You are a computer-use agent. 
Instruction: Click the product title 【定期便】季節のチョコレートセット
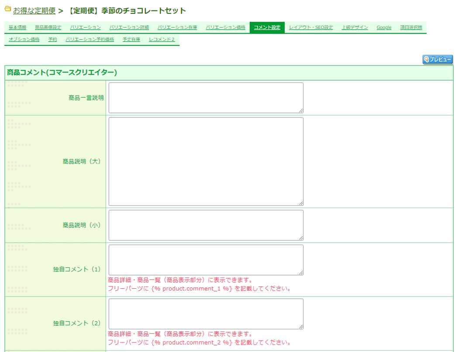[127, 11]
